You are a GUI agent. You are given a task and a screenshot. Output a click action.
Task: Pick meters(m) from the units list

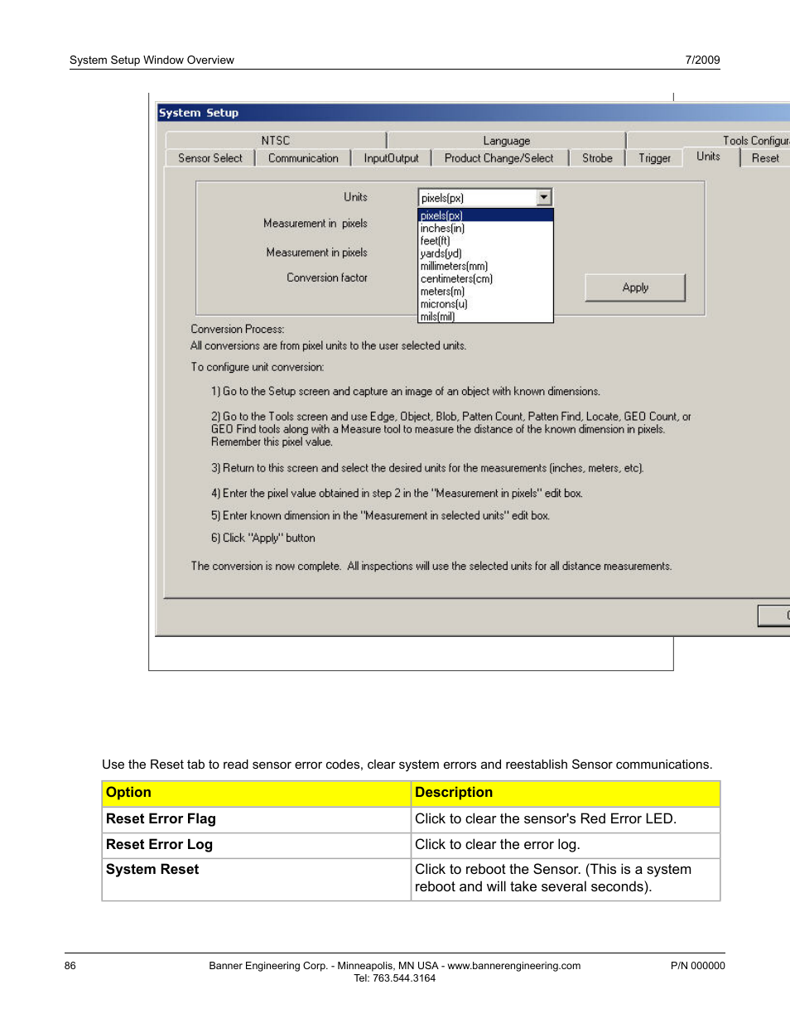pyautogui.click(x=485, y=291)
